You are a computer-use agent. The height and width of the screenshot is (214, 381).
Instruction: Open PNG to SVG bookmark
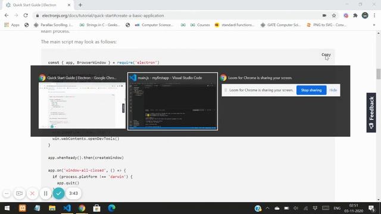(327, 25)
